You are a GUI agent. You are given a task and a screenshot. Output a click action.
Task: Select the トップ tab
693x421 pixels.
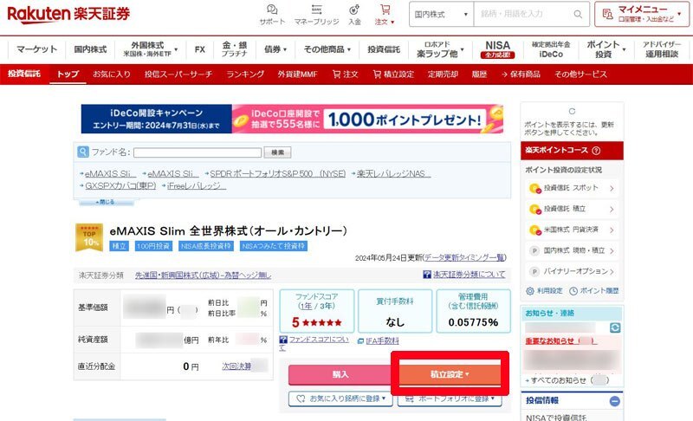pyautogui.click(x=68, y=74)
